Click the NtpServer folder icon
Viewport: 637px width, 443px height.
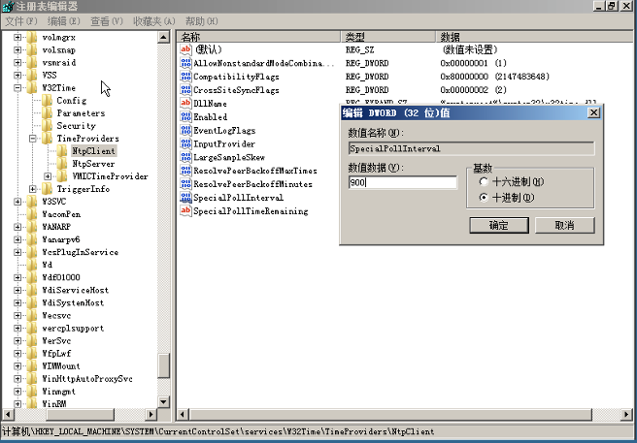click(63, 164)
